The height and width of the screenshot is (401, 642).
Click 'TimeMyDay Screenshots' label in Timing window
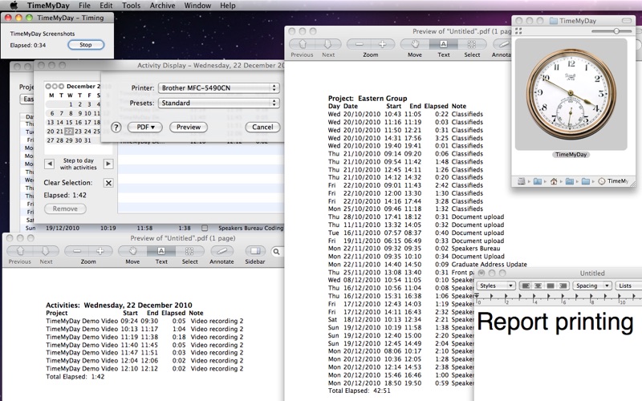tap(43, 34)
